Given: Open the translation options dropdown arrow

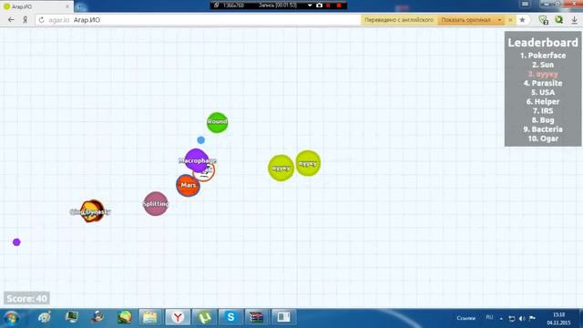Looking at the screenshot, I should coord(499,20).
